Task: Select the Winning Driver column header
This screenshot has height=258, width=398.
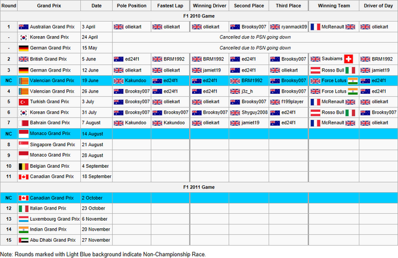Action: (x=210, y=6)
